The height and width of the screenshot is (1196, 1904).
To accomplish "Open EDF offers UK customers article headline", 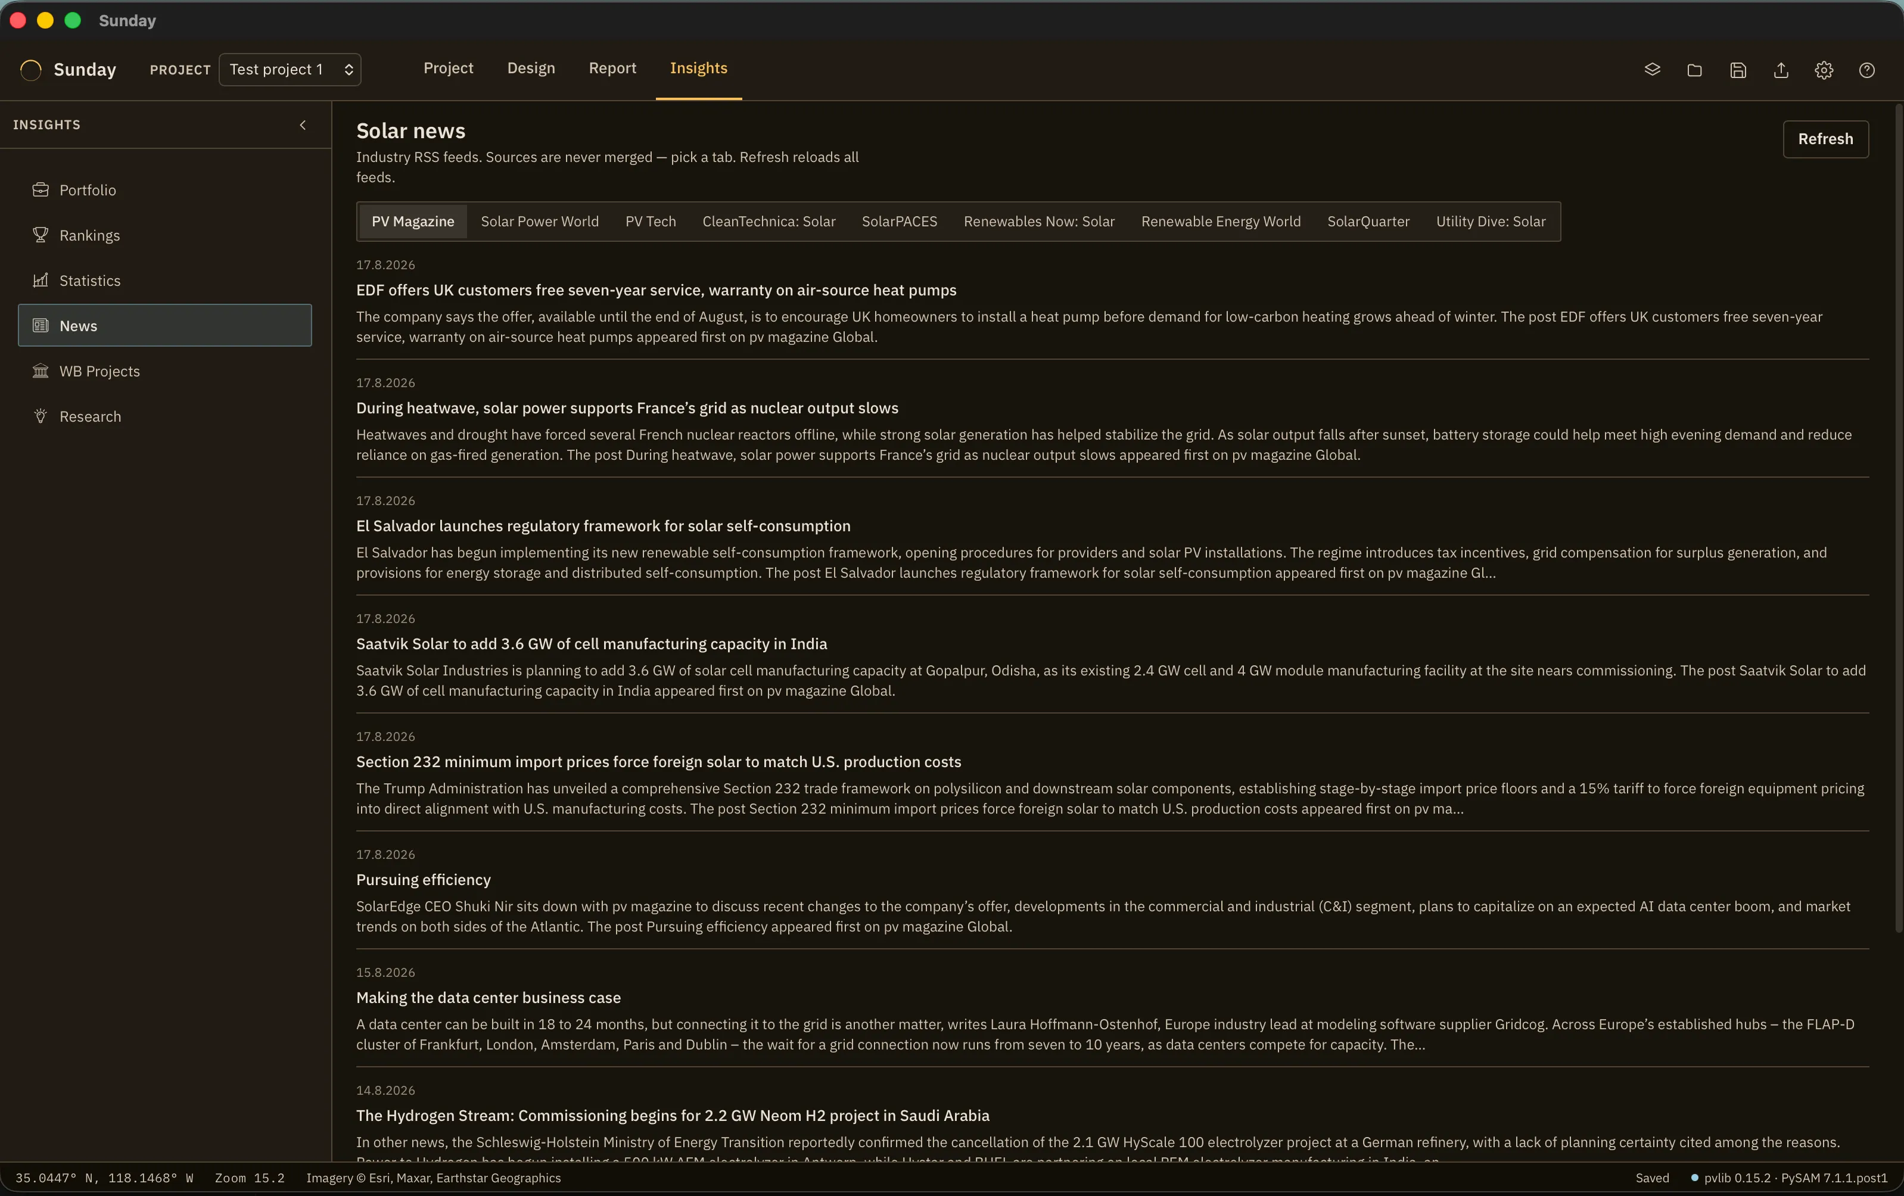I will coord(657,290).
